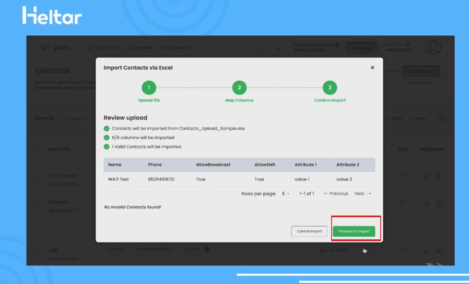
Task: Click the delete trash icon for Shourya
Action: coord(439,203)
